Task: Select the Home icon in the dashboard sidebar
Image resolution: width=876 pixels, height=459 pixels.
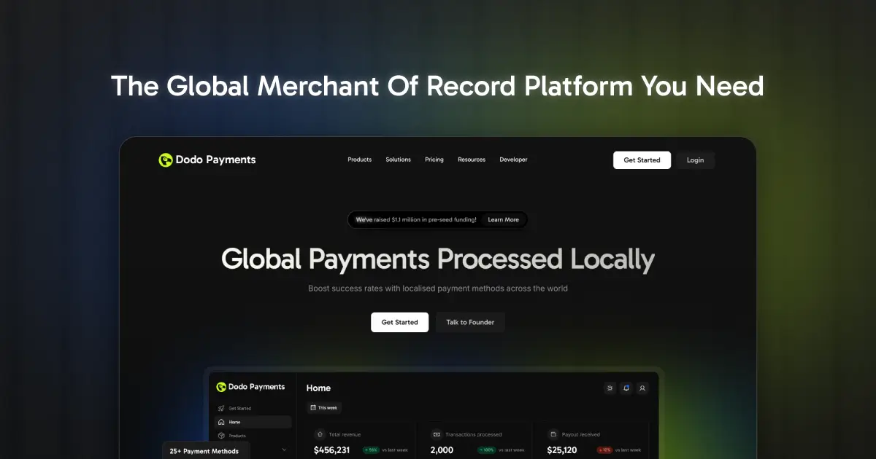Action: click(220, 421)
